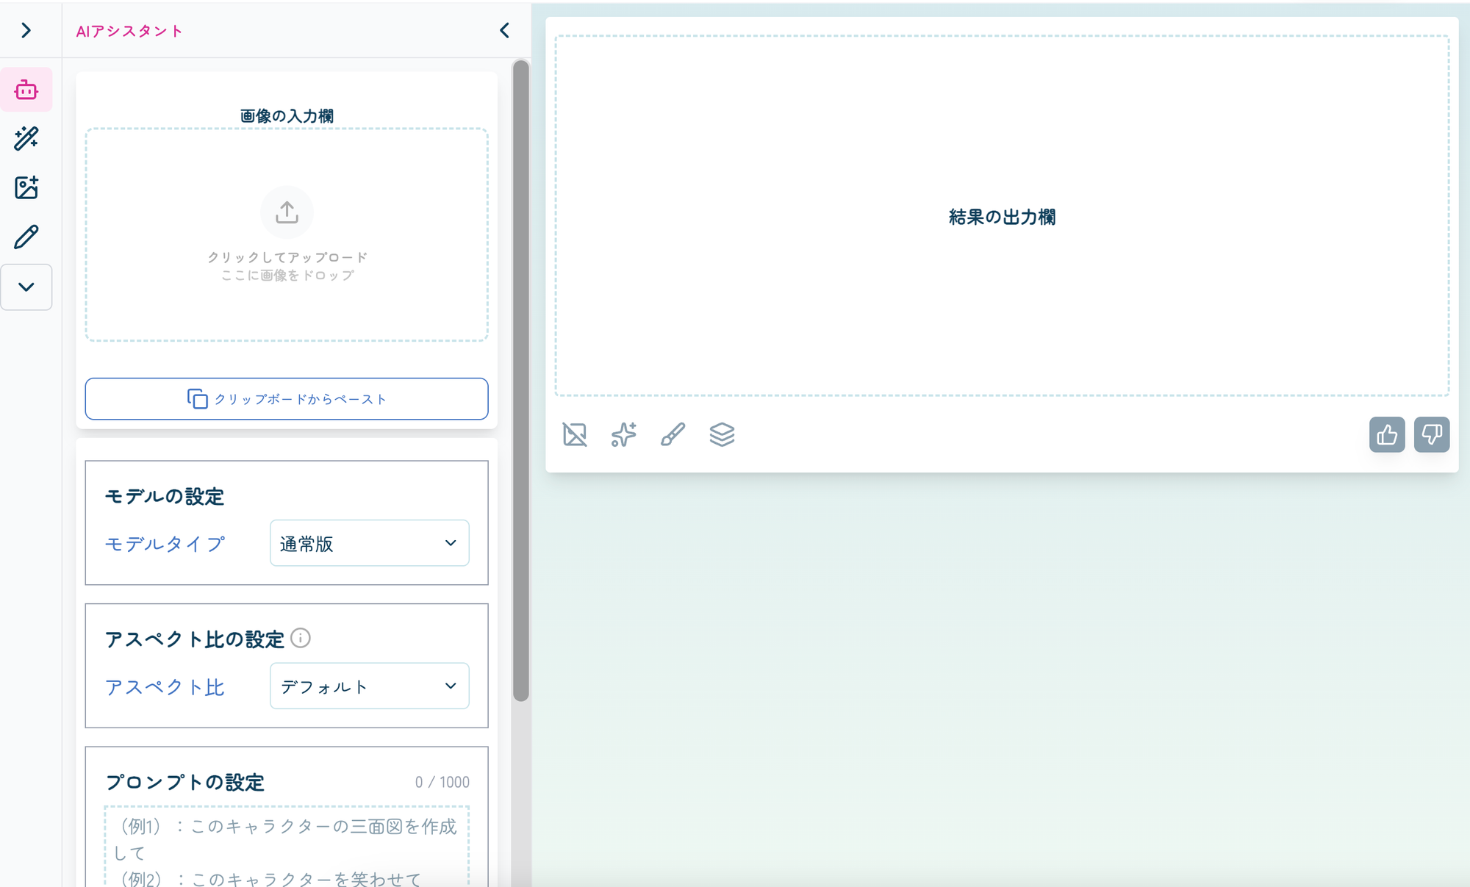Collapse the AIアシスタント panel with left chevron
This screenshot has width=1470, height=887.
tap(504, 30)
